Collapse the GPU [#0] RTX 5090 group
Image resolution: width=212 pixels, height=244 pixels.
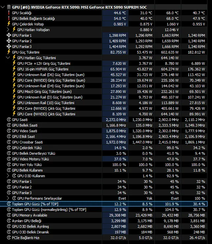(3, 7)
